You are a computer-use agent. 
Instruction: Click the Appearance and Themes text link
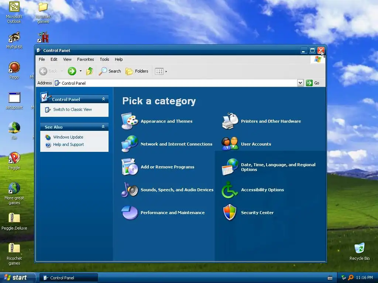166,121
